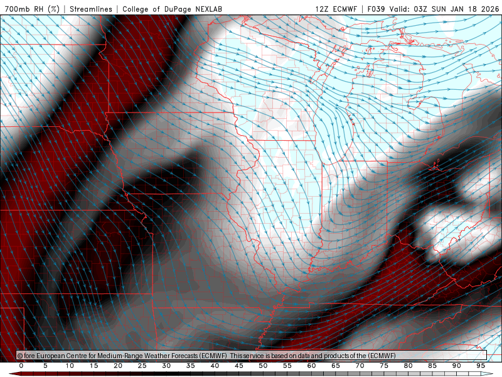Choose the 70 value on scale
The height and width of the screenshot is (377, 502).
(x=360, y=366)
